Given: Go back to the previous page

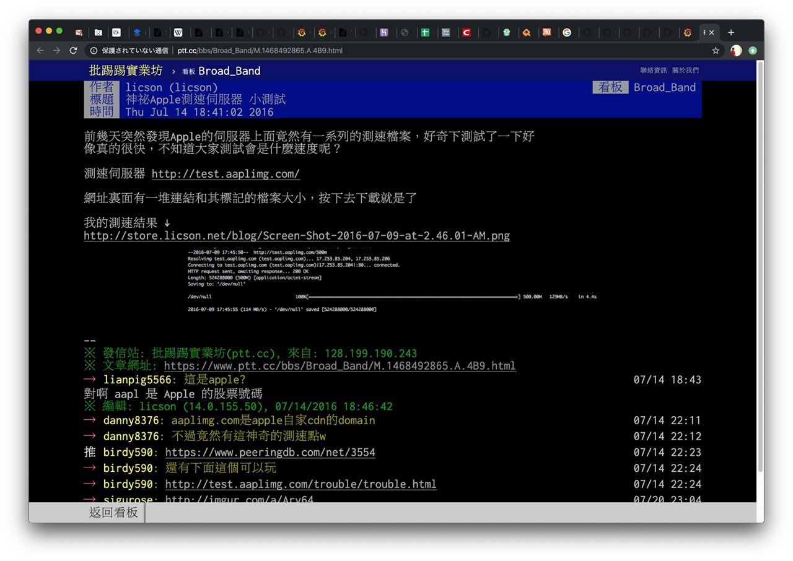Looking at the screenshot, I should click(40, 50).
